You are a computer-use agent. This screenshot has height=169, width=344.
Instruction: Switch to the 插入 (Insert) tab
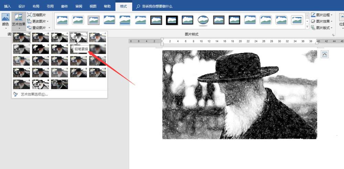point(8,6)
